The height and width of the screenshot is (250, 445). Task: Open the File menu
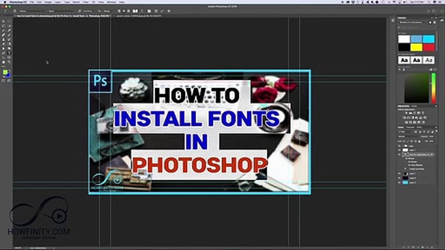tap(32, 2)
